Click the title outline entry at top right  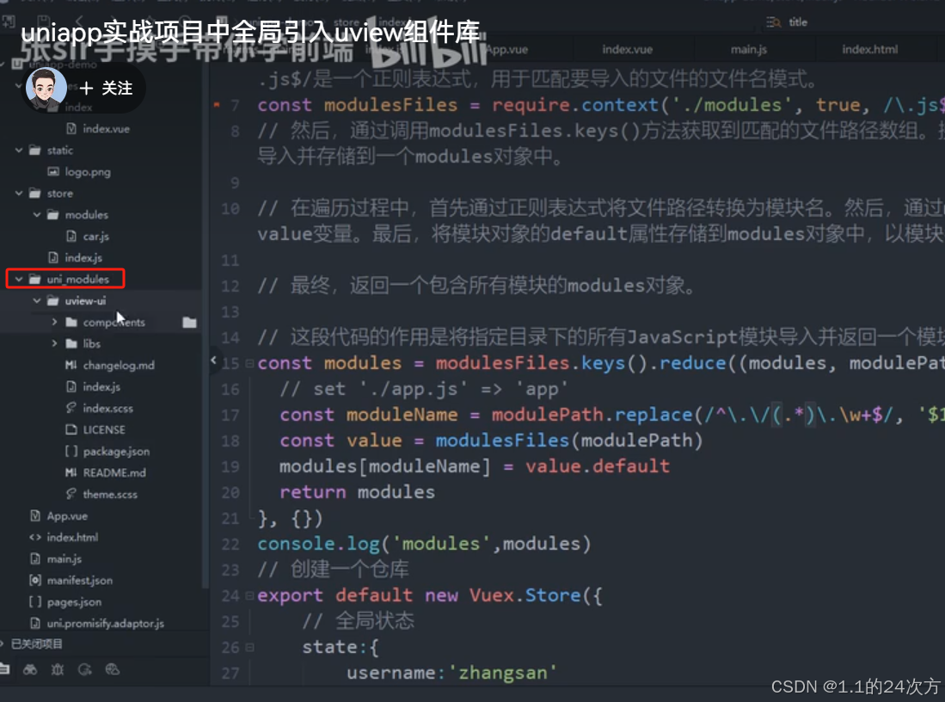(797, 22)
